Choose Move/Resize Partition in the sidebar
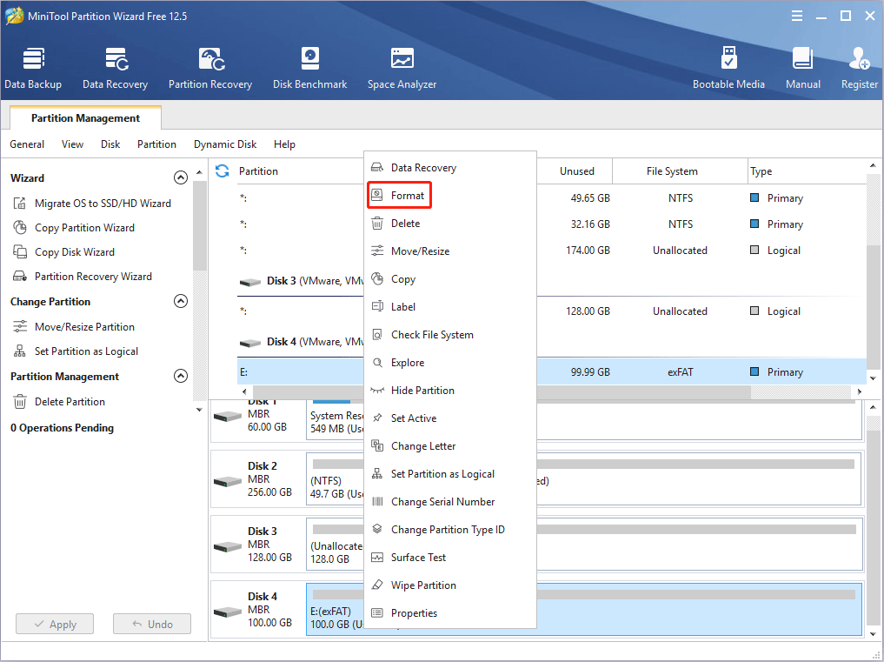The image size is (884, 662). 74,327
